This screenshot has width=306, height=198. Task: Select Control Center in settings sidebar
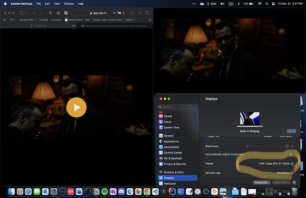click(177, 152)
